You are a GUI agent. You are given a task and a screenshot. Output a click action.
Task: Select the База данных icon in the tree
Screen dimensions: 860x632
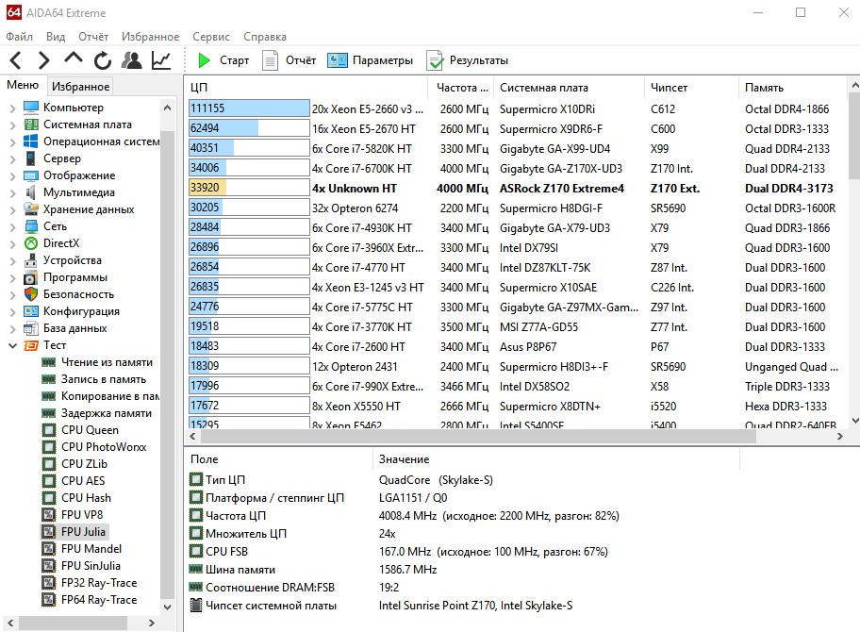(x=31, y=328)
